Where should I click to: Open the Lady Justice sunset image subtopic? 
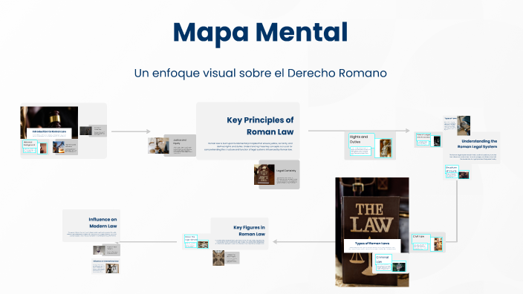[59, 147]
